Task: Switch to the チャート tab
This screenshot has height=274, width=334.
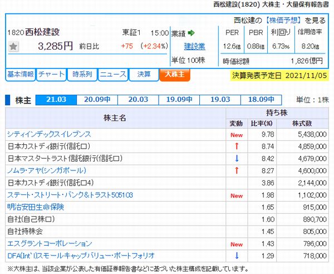Action: [51, 75]
